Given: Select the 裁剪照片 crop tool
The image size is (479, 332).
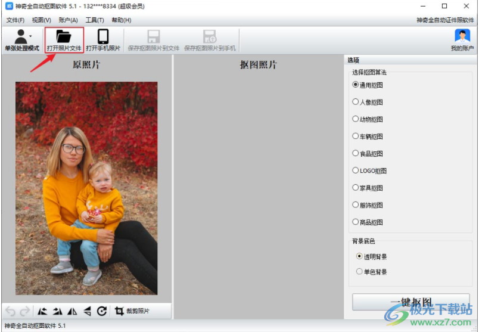Looking at the screenshot, I should pyautogui.click(x=132, y=311).
